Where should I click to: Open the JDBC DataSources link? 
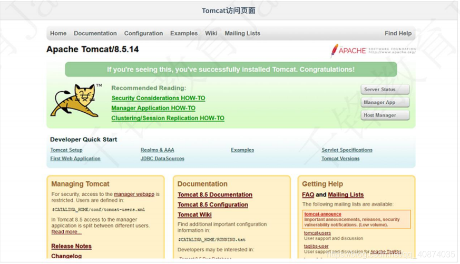pos(162,159)
